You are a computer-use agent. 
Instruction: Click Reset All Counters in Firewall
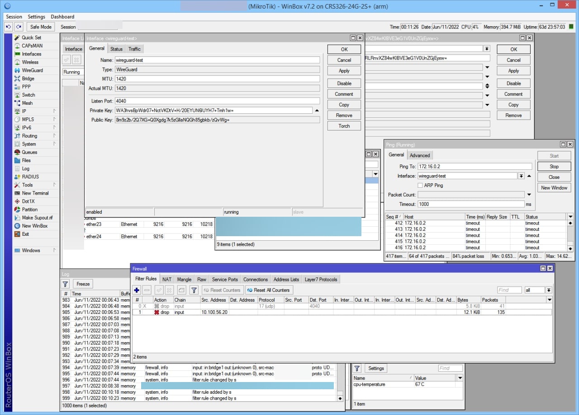pos(268,290)
